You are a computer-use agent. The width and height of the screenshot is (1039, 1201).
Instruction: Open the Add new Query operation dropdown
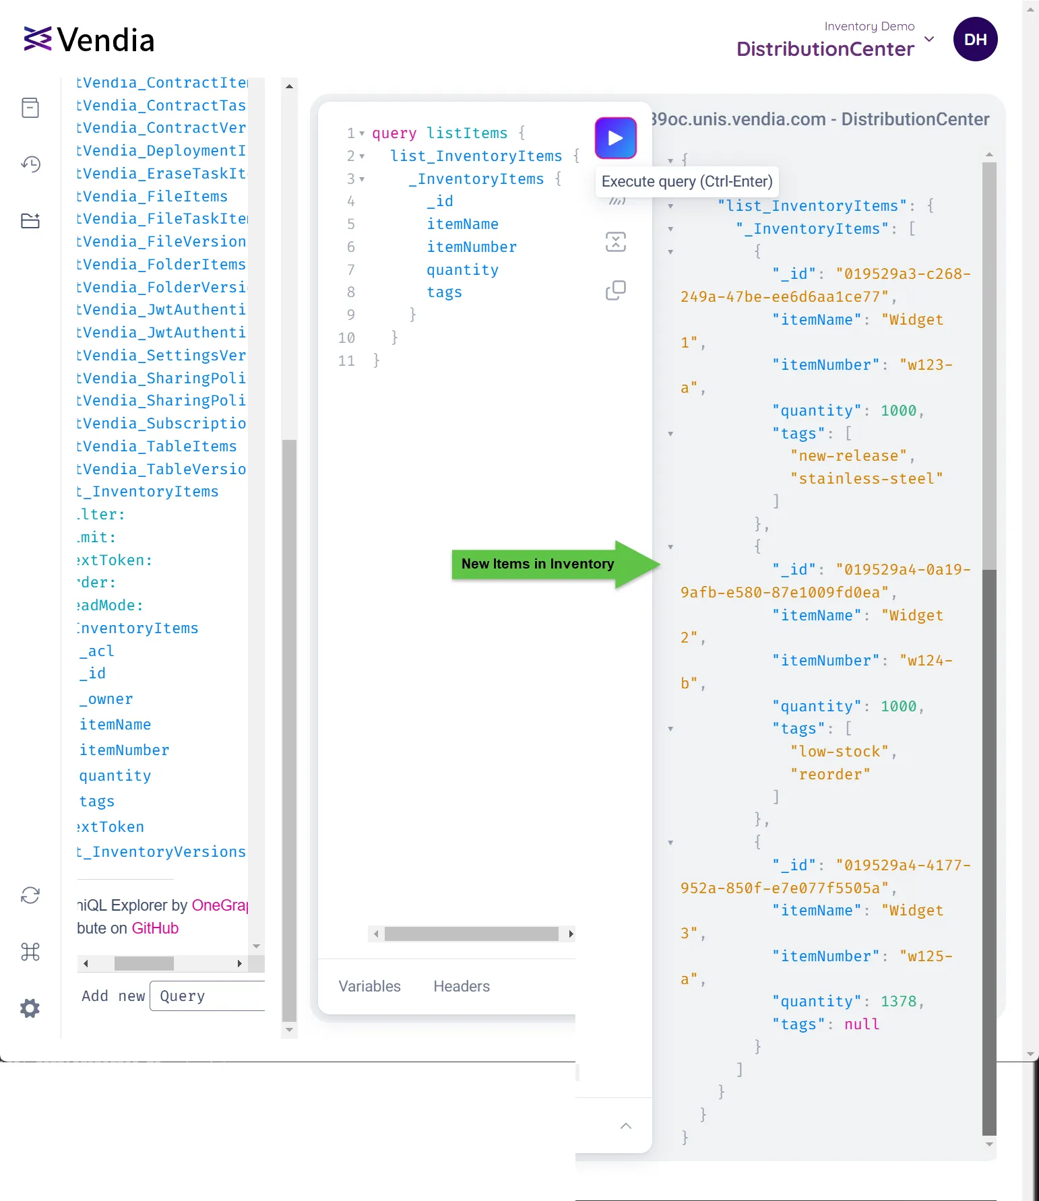206,996
